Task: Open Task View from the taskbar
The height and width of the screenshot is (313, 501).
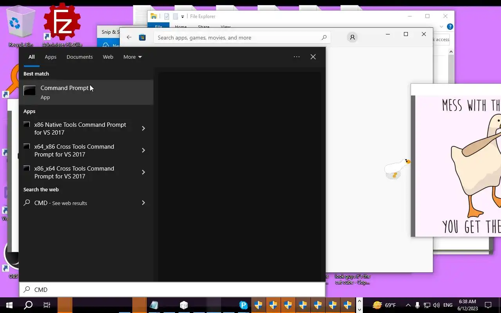Action: 47,305
